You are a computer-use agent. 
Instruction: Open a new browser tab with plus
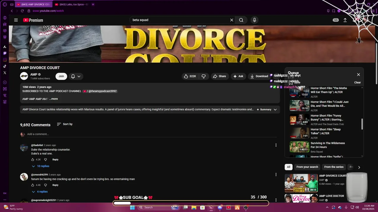tap(93, 4)
